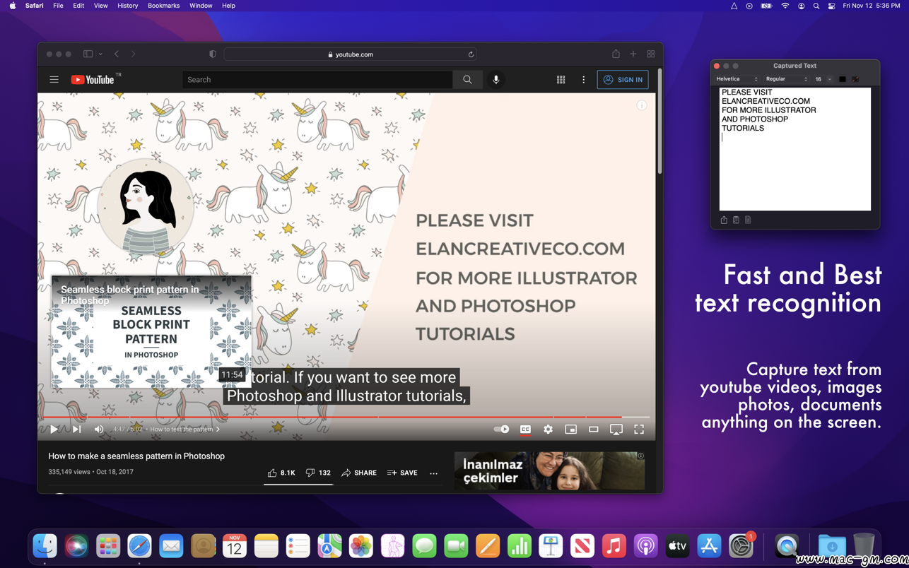Open the Seamless block print pattern suggestion

click(x=151, y=331)
